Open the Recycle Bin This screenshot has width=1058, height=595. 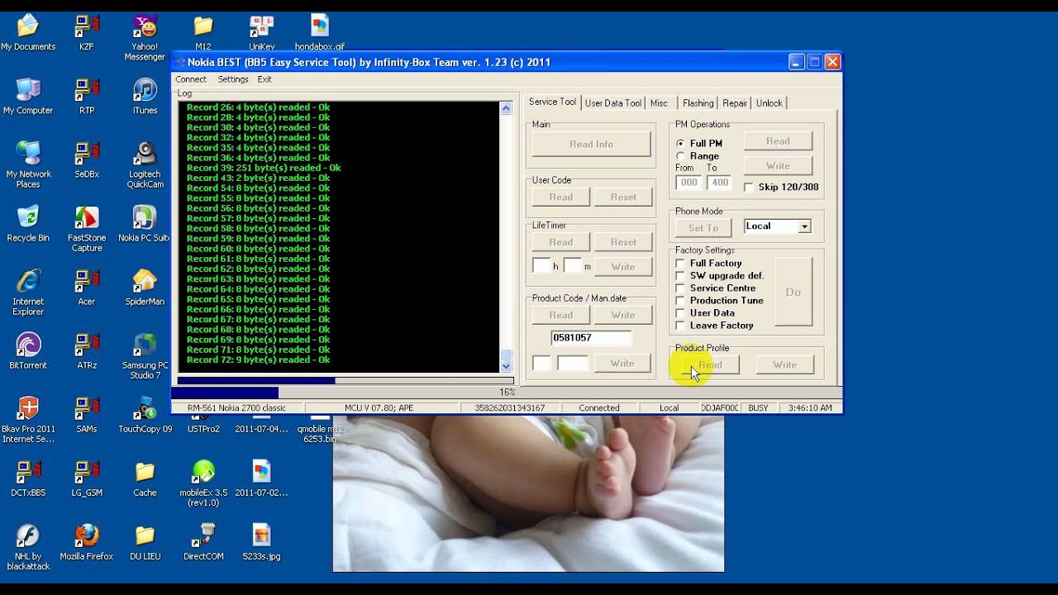pos(28,223)
